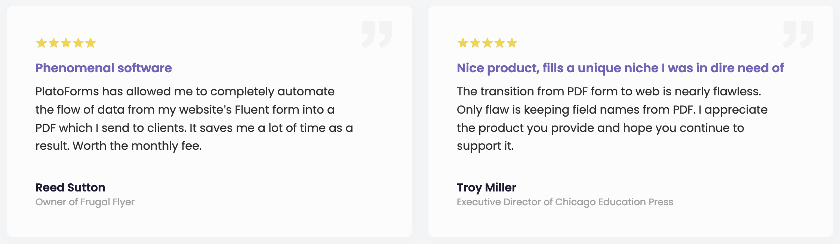Click the PDF form transition review paragraph
The height and width of the screenshot is (244, 840).
pyautogui.click(x=612, y=118)
